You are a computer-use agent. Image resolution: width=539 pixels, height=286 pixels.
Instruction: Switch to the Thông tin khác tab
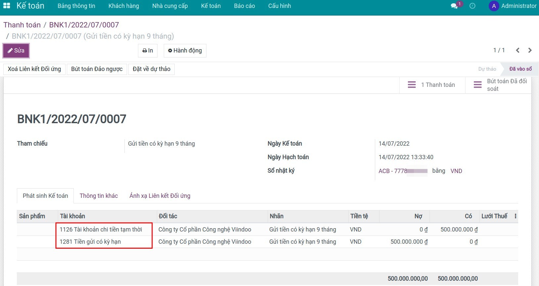[x=99, y=196]
